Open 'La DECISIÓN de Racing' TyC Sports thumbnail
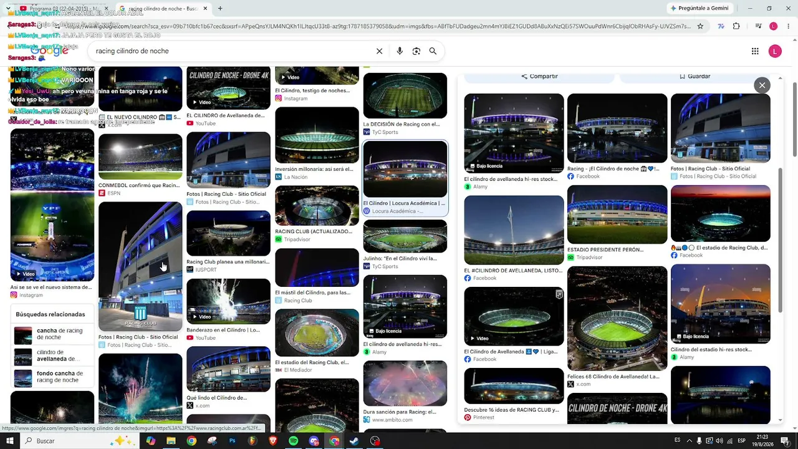The height and width of the screenshot is (449, 798). pyautogui.click(x=405, y=95)
